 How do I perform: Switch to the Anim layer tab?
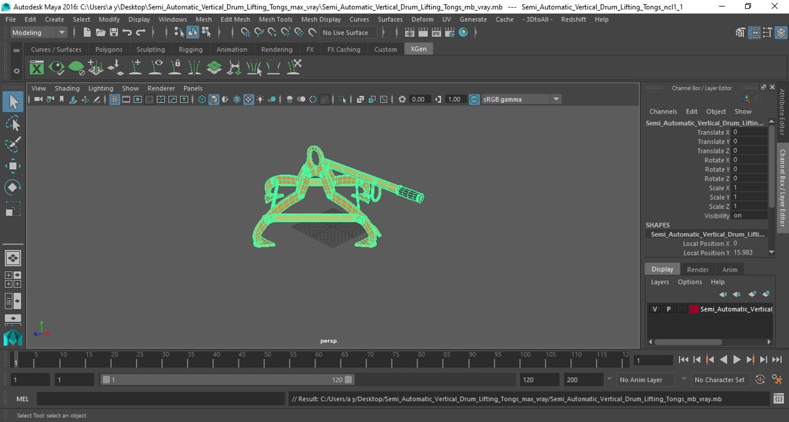point(730,270)
